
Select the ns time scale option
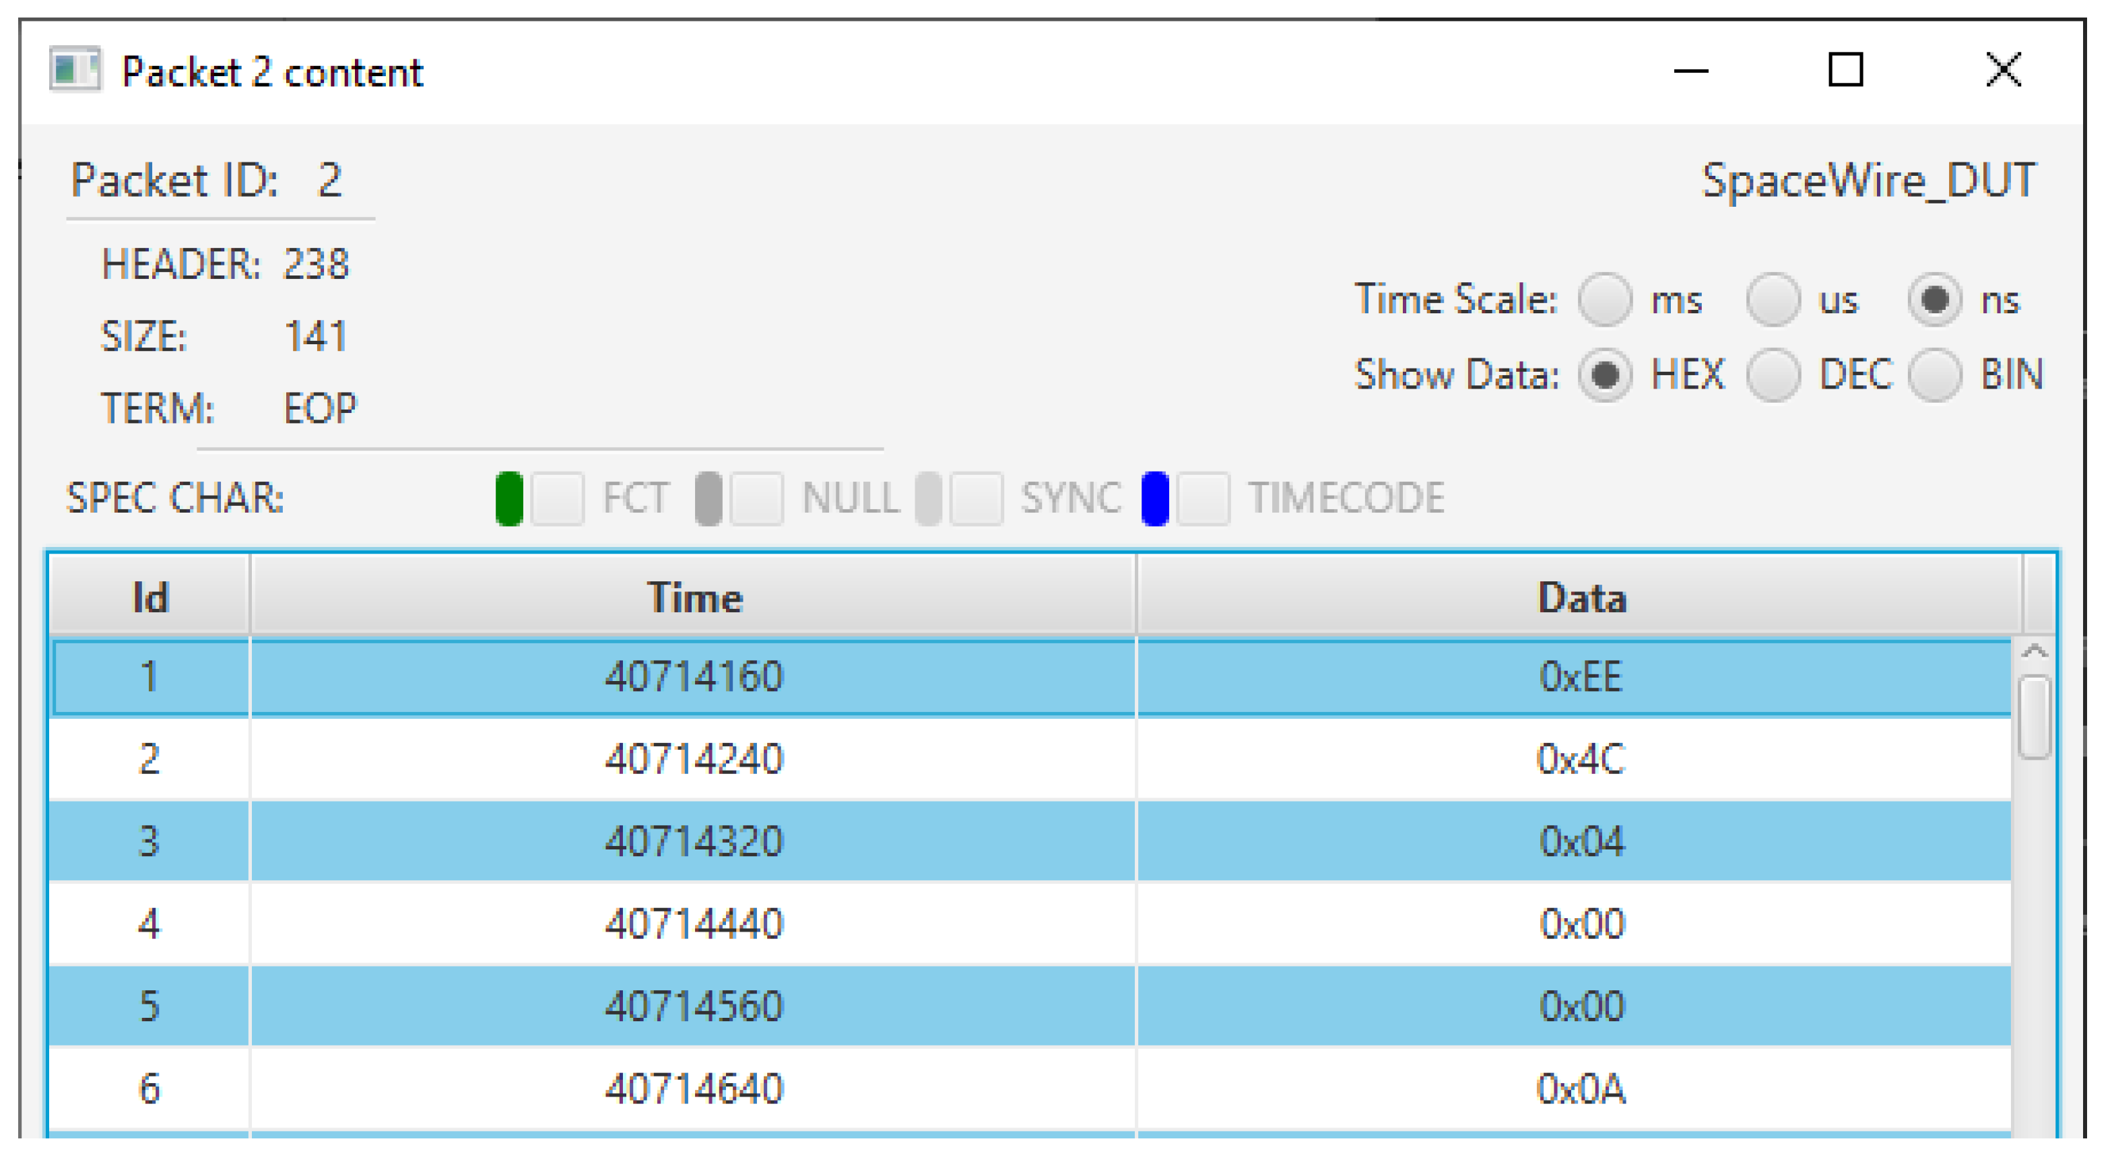[1934, 299]
